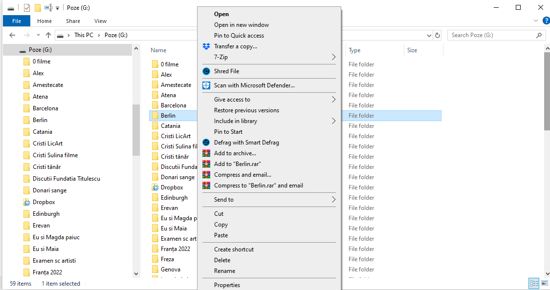Image resolution: width=550 pixels, height=290 pixels.
Task: Choose Cut from context menu
Action: 219,214
